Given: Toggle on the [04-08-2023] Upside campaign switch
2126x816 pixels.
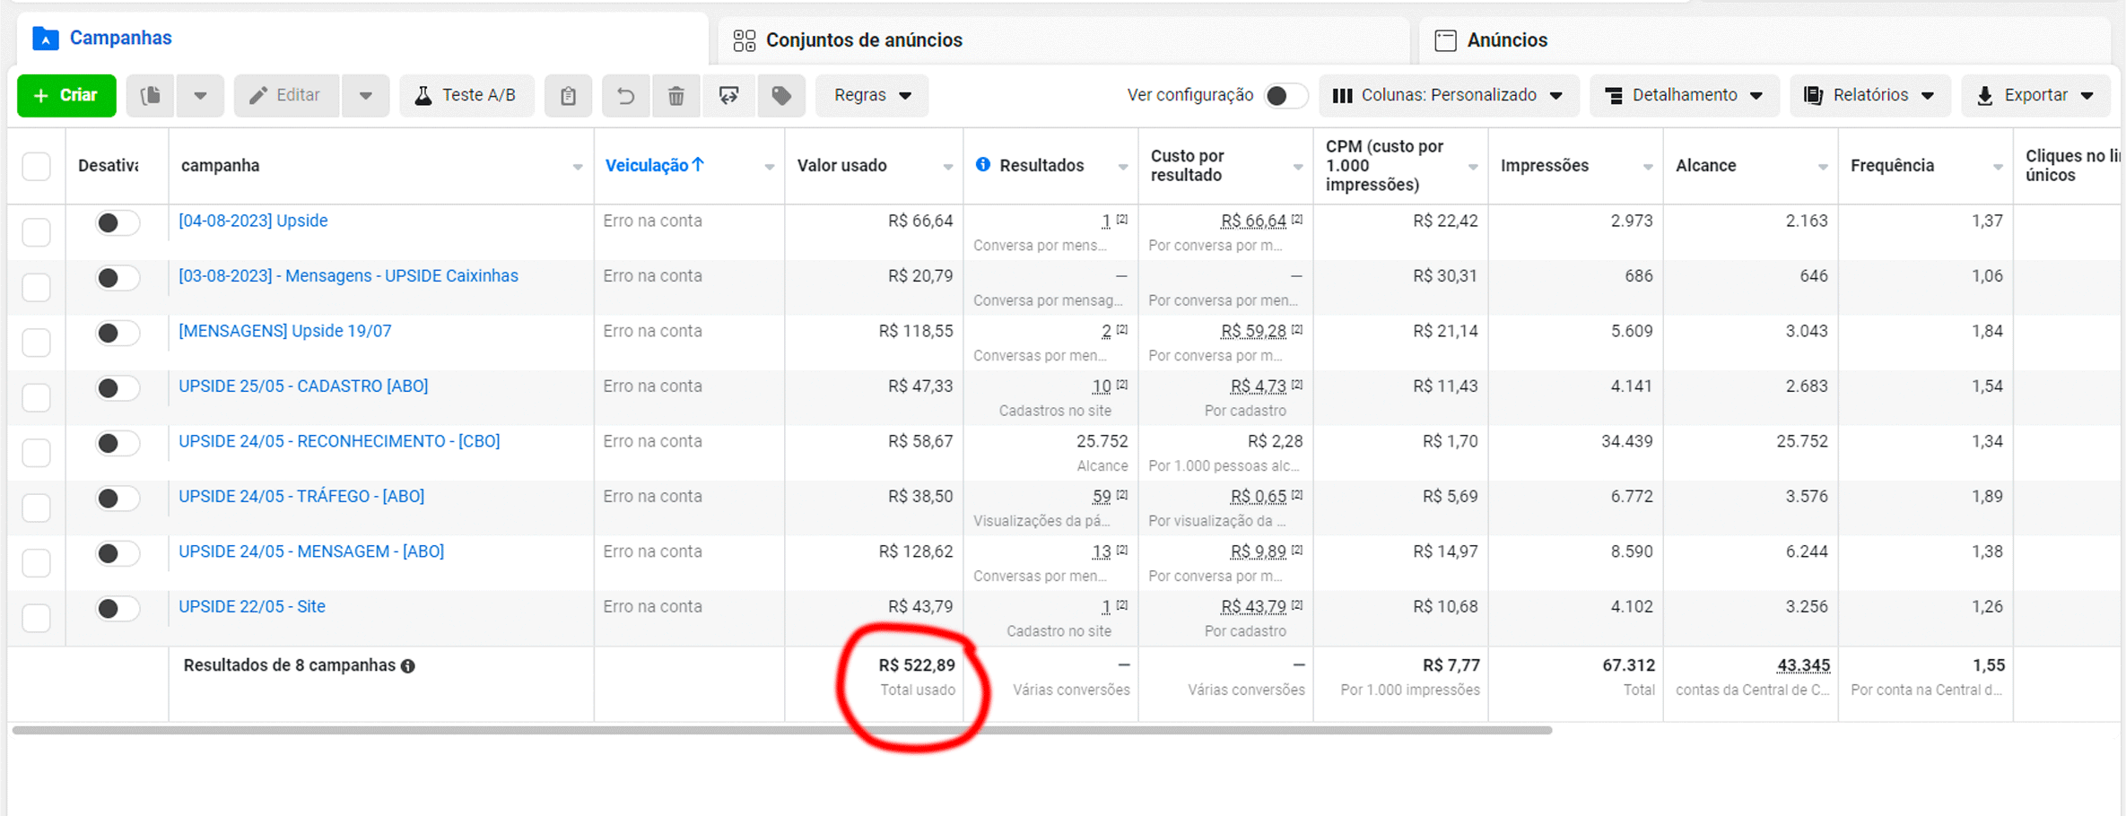Looking at the screenshot, I should (117, 223).
